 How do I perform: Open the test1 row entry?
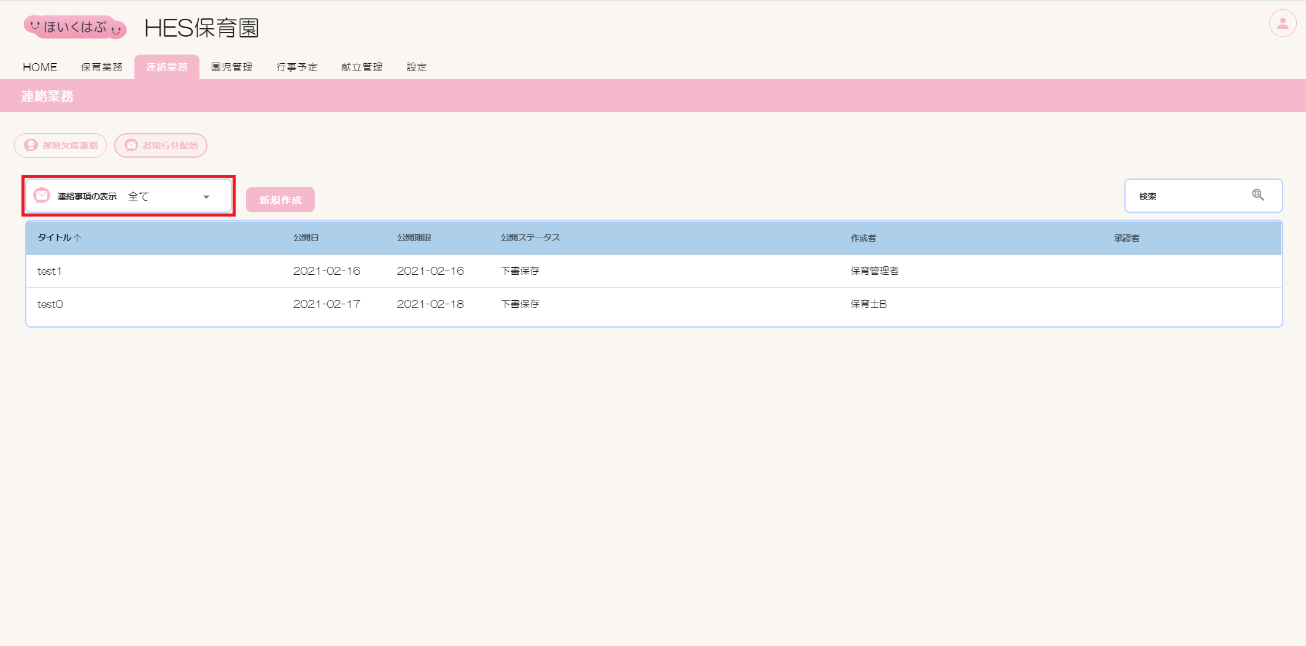pos(50,271)
